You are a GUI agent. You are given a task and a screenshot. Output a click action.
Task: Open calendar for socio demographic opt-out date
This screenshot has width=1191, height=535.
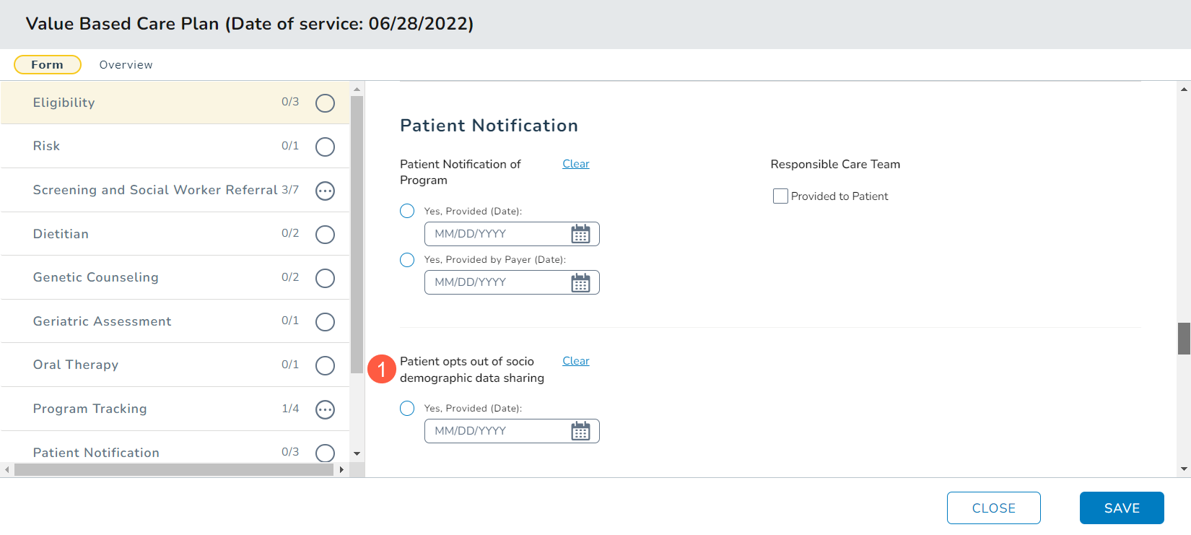[x=580, y=431]
